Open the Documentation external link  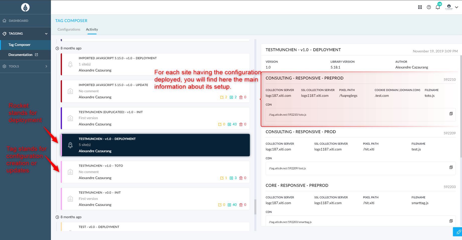(23, 55)
